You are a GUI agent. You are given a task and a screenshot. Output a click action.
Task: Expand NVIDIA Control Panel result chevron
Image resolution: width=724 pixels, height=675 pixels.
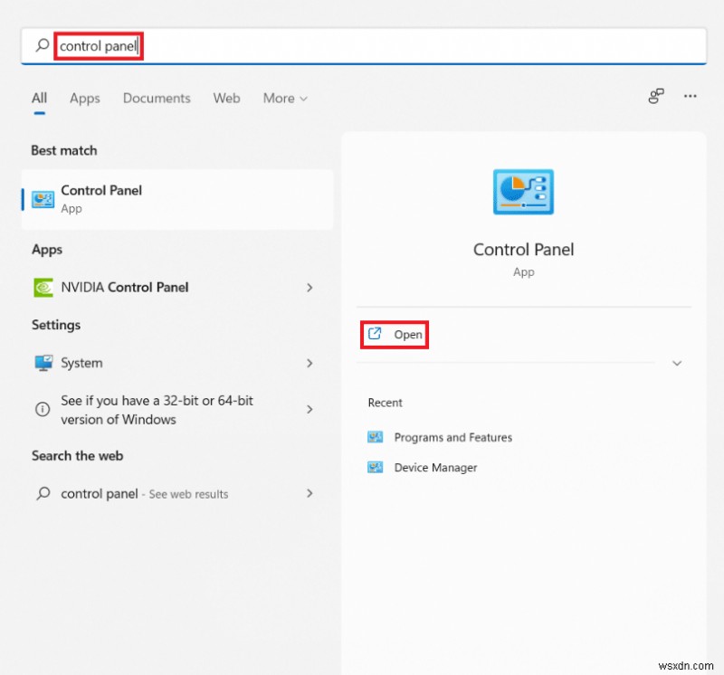point(310,288)
